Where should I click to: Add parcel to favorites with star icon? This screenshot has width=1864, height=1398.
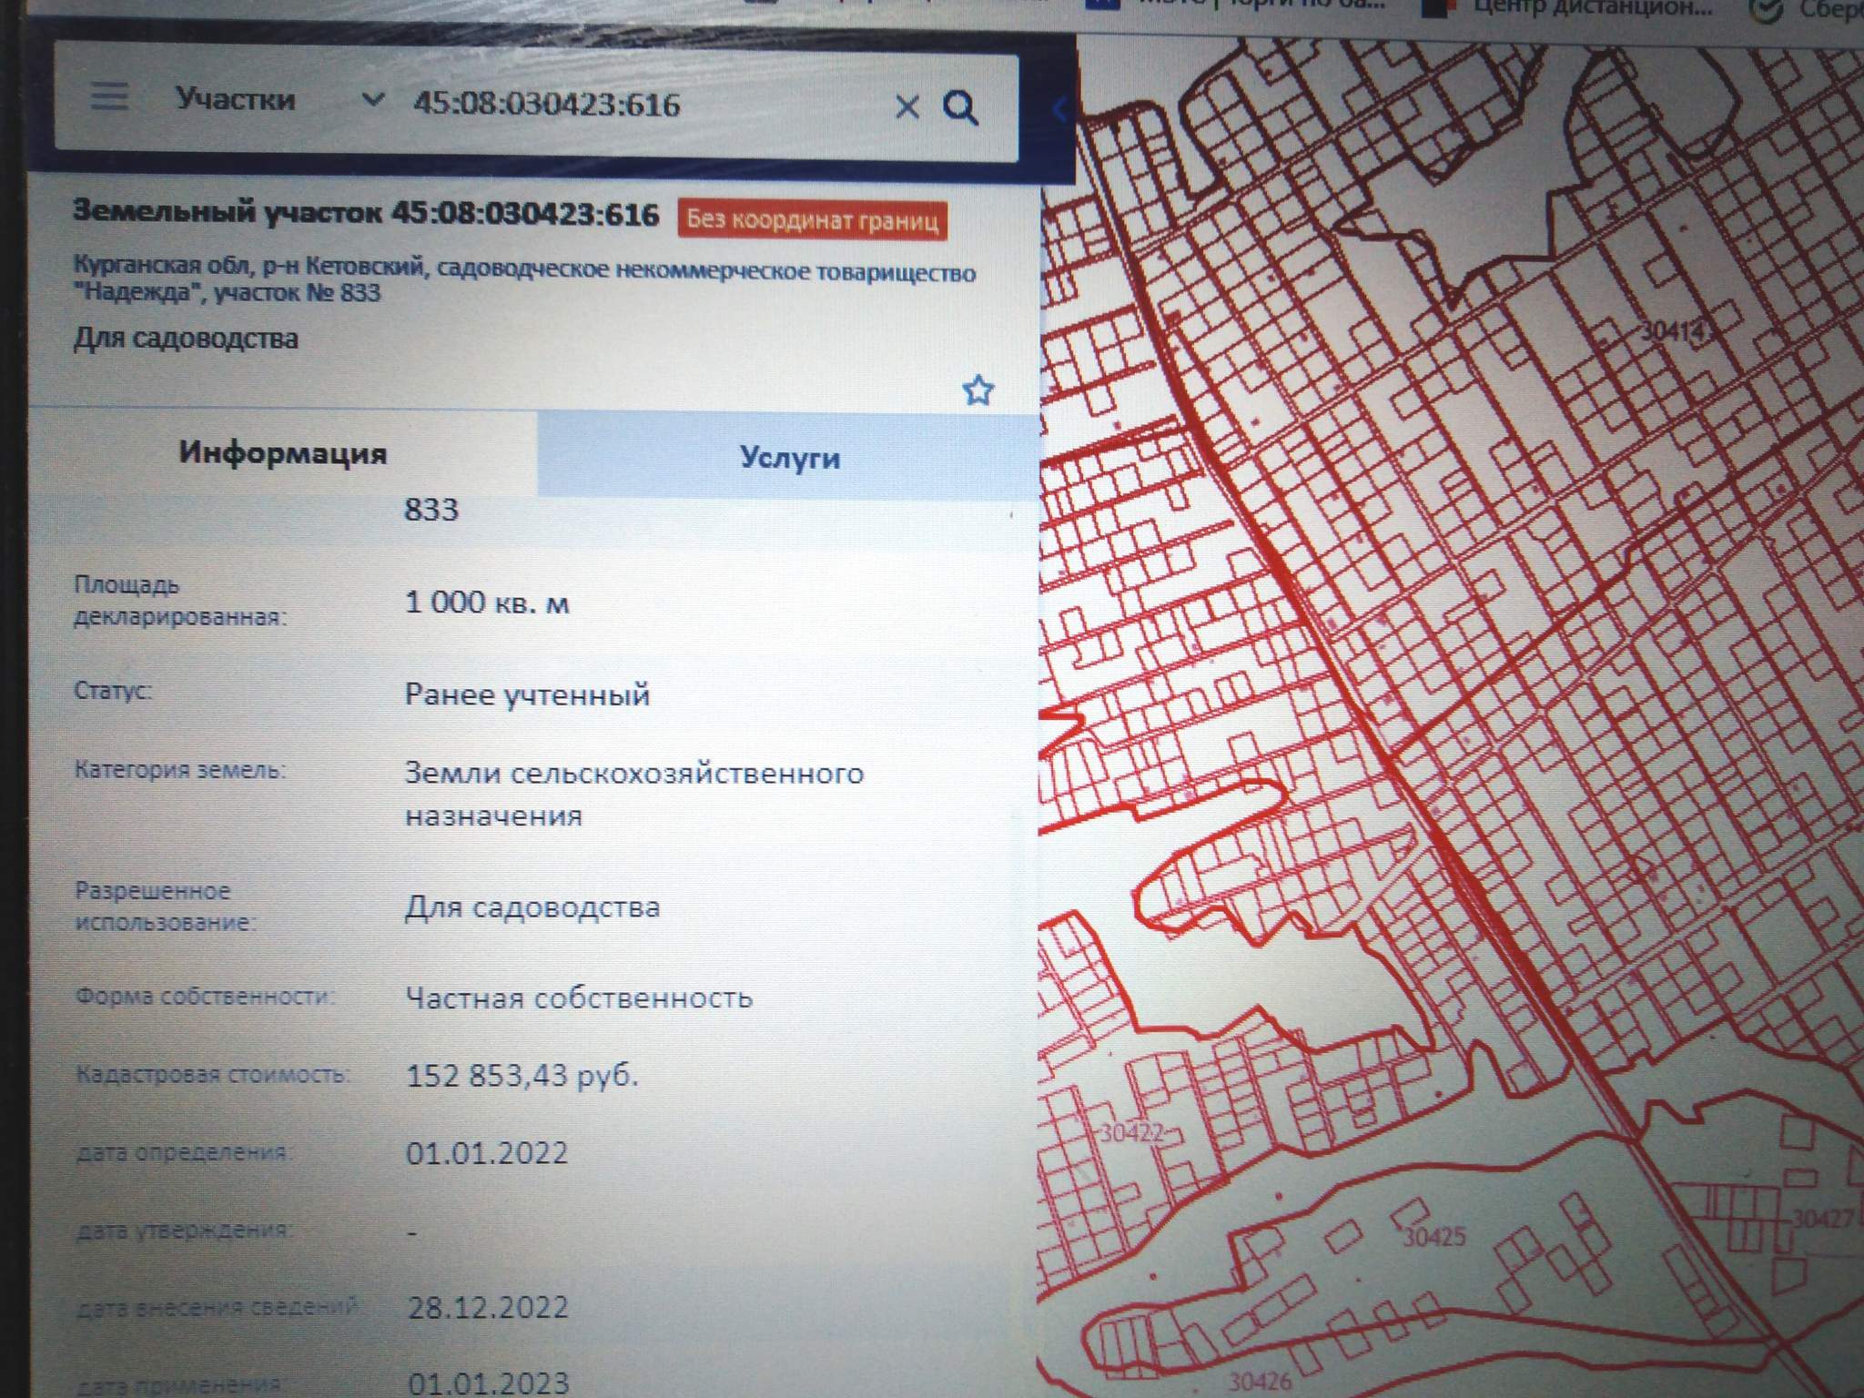click(978, 390)
